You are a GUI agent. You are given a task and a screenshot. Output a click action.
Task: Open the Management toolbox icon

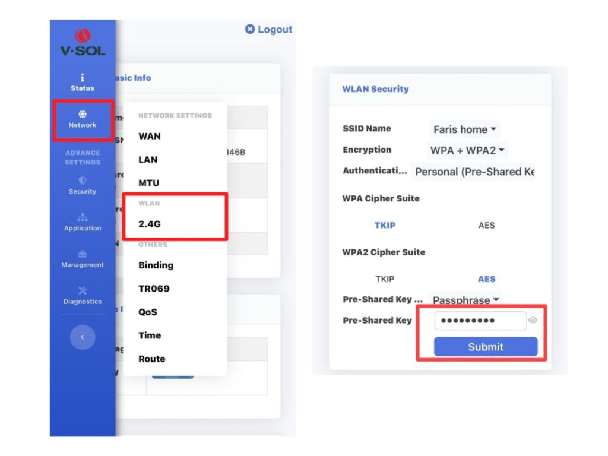point(83,254)
